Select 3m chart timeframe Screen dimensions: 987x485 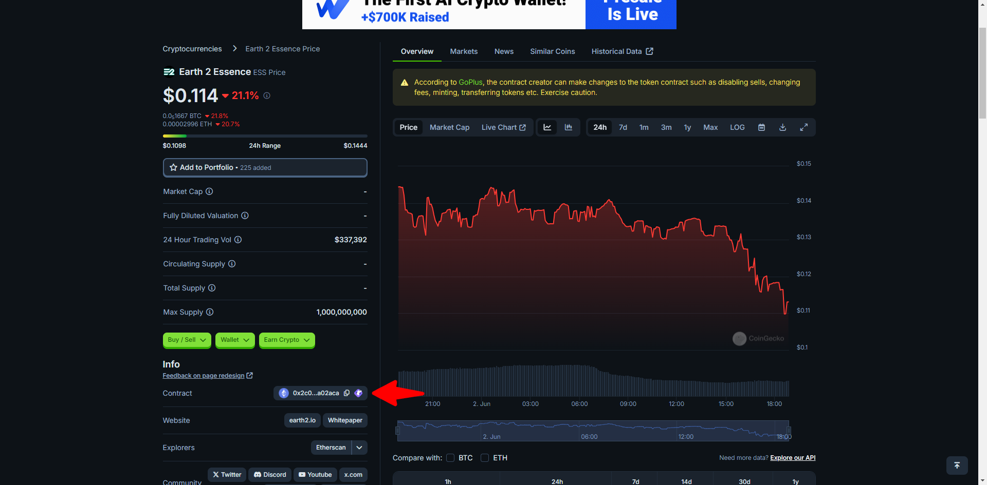point(666,127)
